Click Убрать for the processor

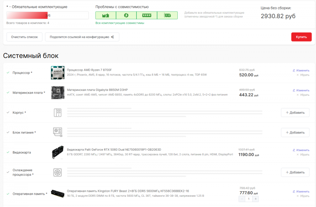pyautogui.click(x=303, y=75)
